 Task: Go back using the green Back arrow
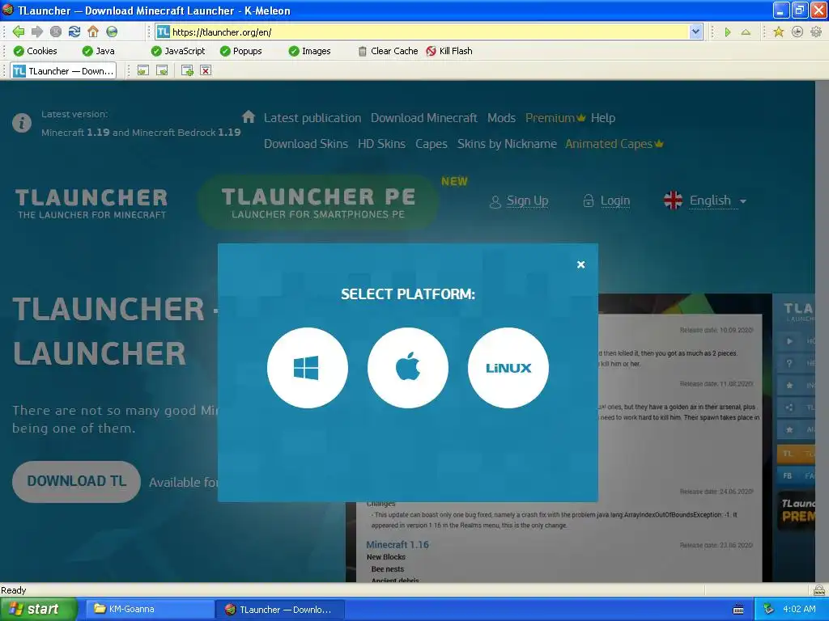pyautogui.click(x=19, y=32)
